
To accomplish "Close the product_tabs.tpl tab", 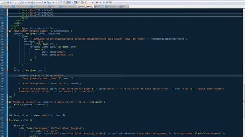I will (93, 7).
